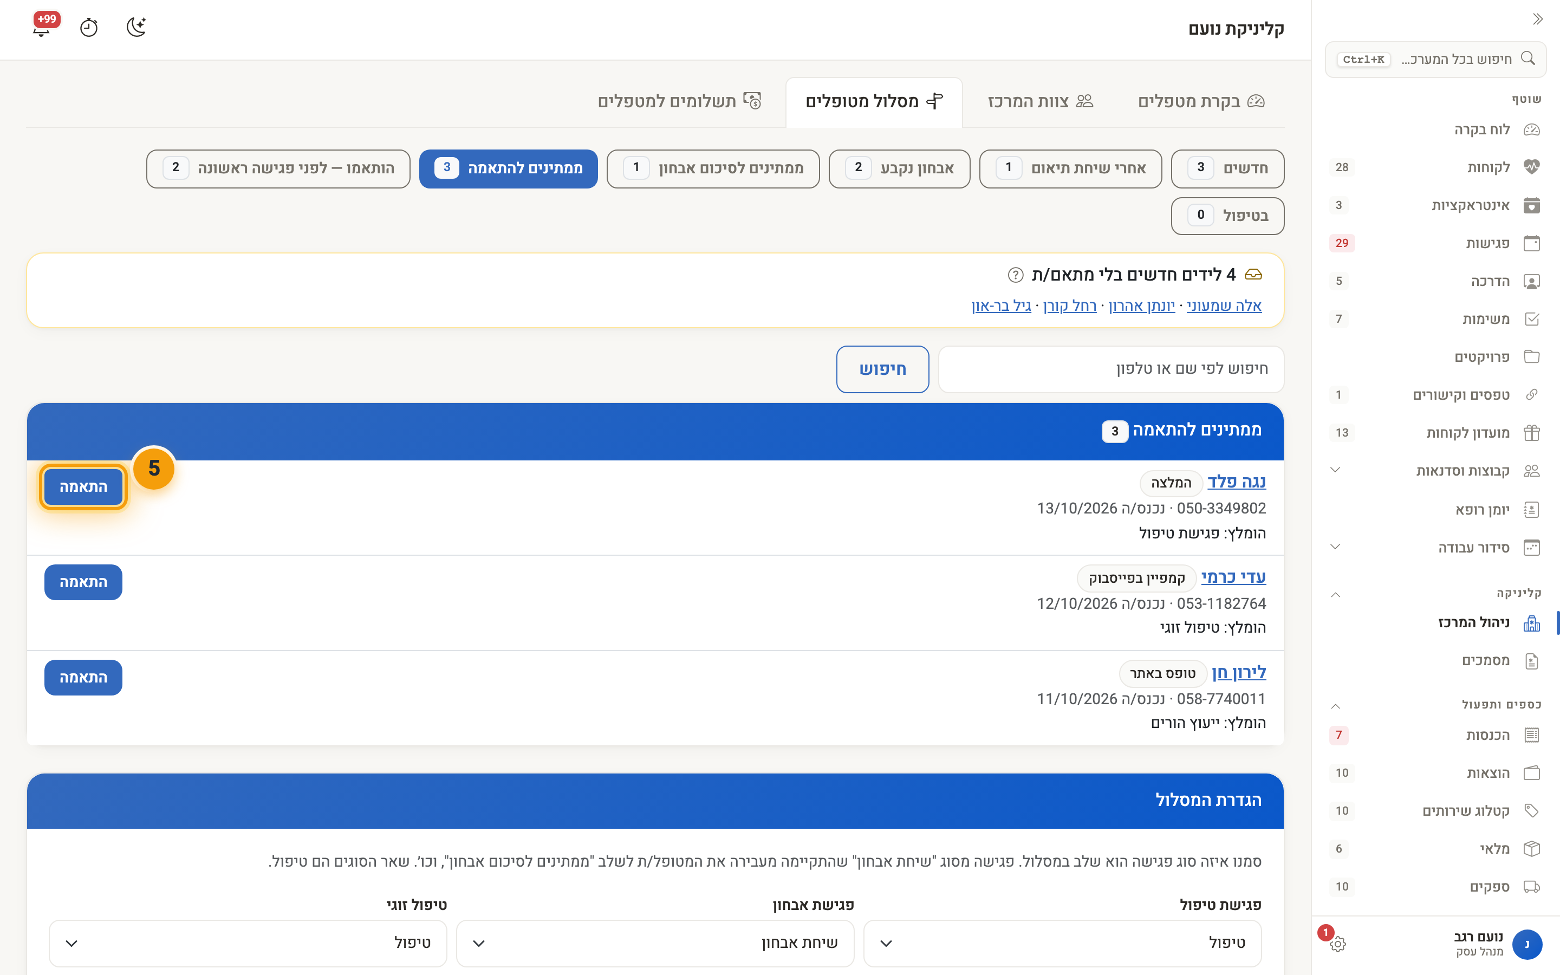
Task: Expand קבוצות וסדנאות submenu chevron
Action: [1335, 470]
